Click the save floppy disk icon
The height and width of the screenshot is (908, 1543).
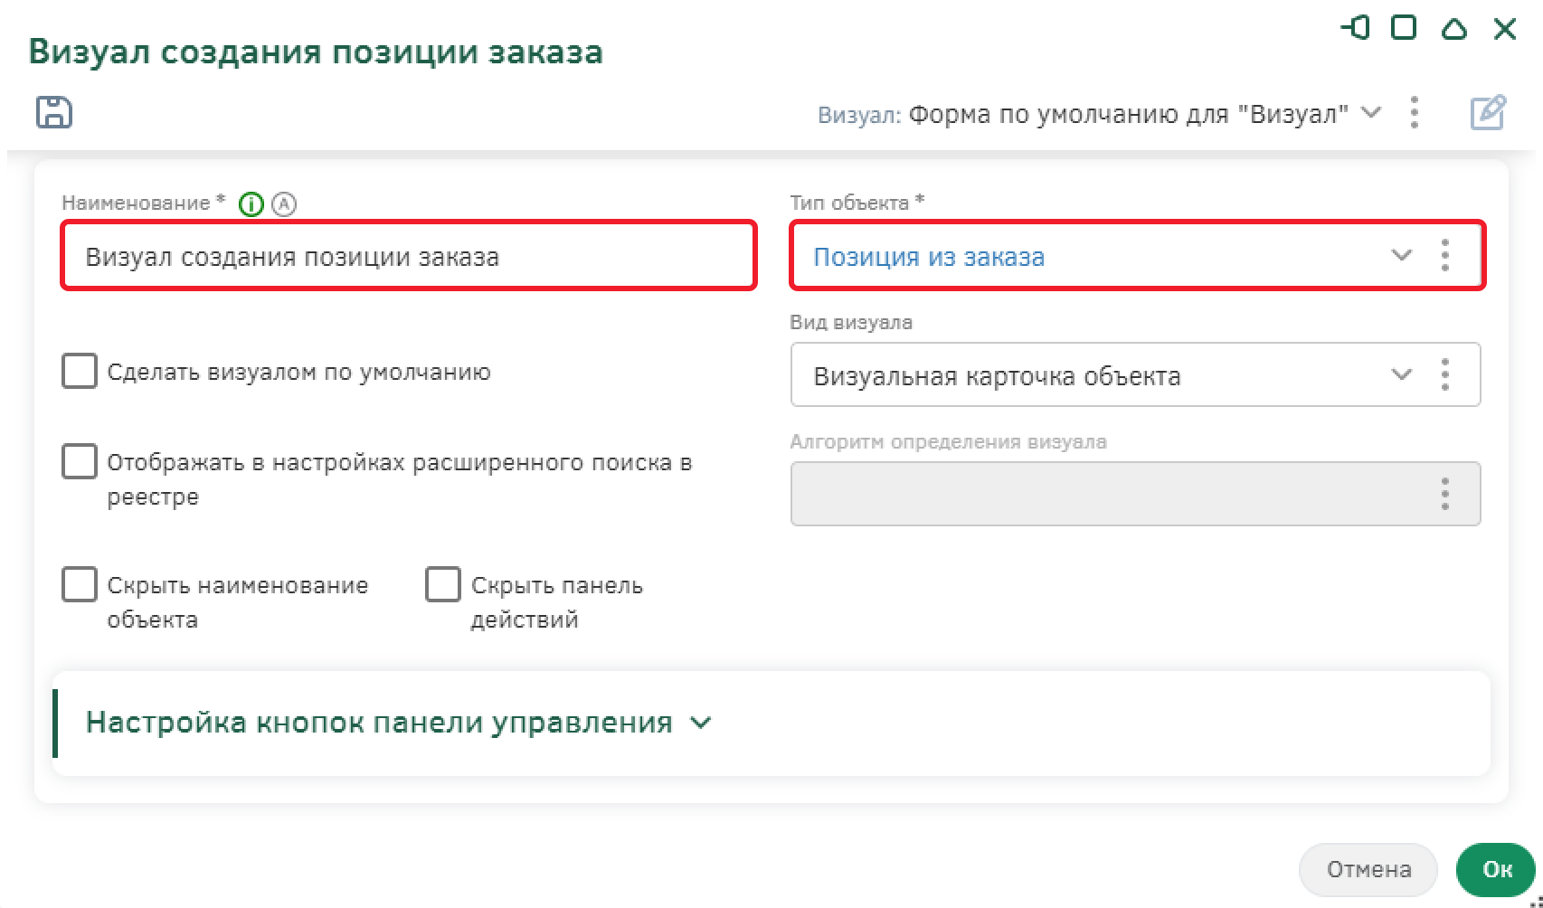(54, 112)
